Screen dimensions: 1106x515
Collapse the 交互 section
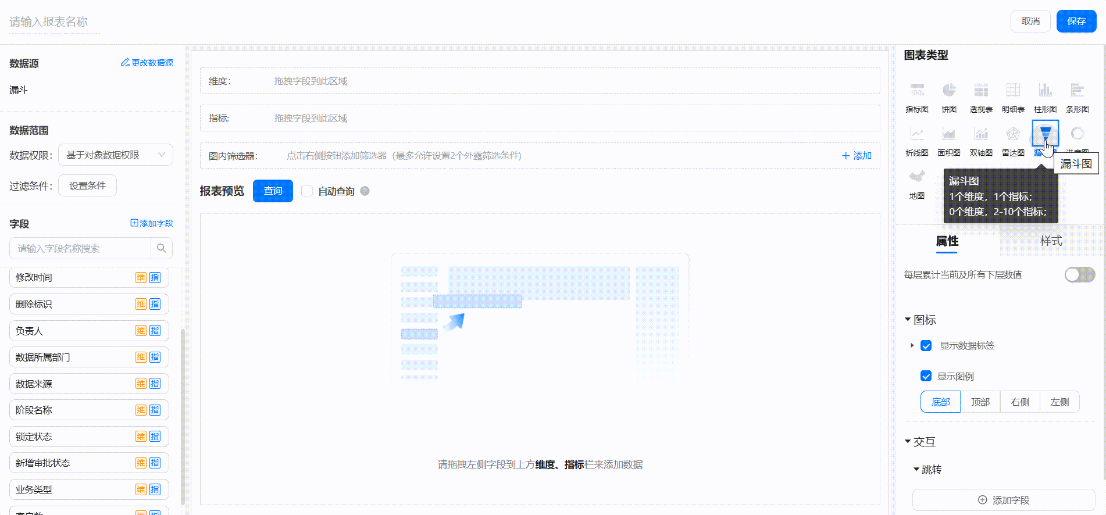coord(908,441)
